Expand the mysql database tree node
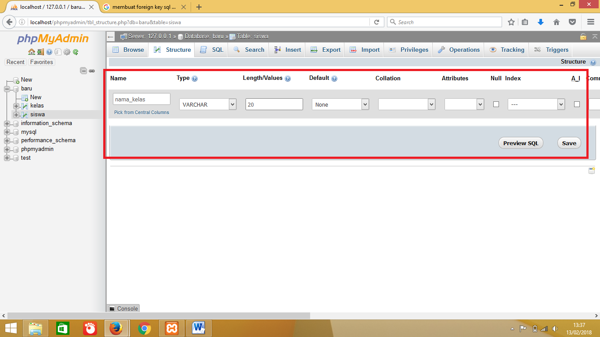600x337 pixels. click(x=6, y=132)
